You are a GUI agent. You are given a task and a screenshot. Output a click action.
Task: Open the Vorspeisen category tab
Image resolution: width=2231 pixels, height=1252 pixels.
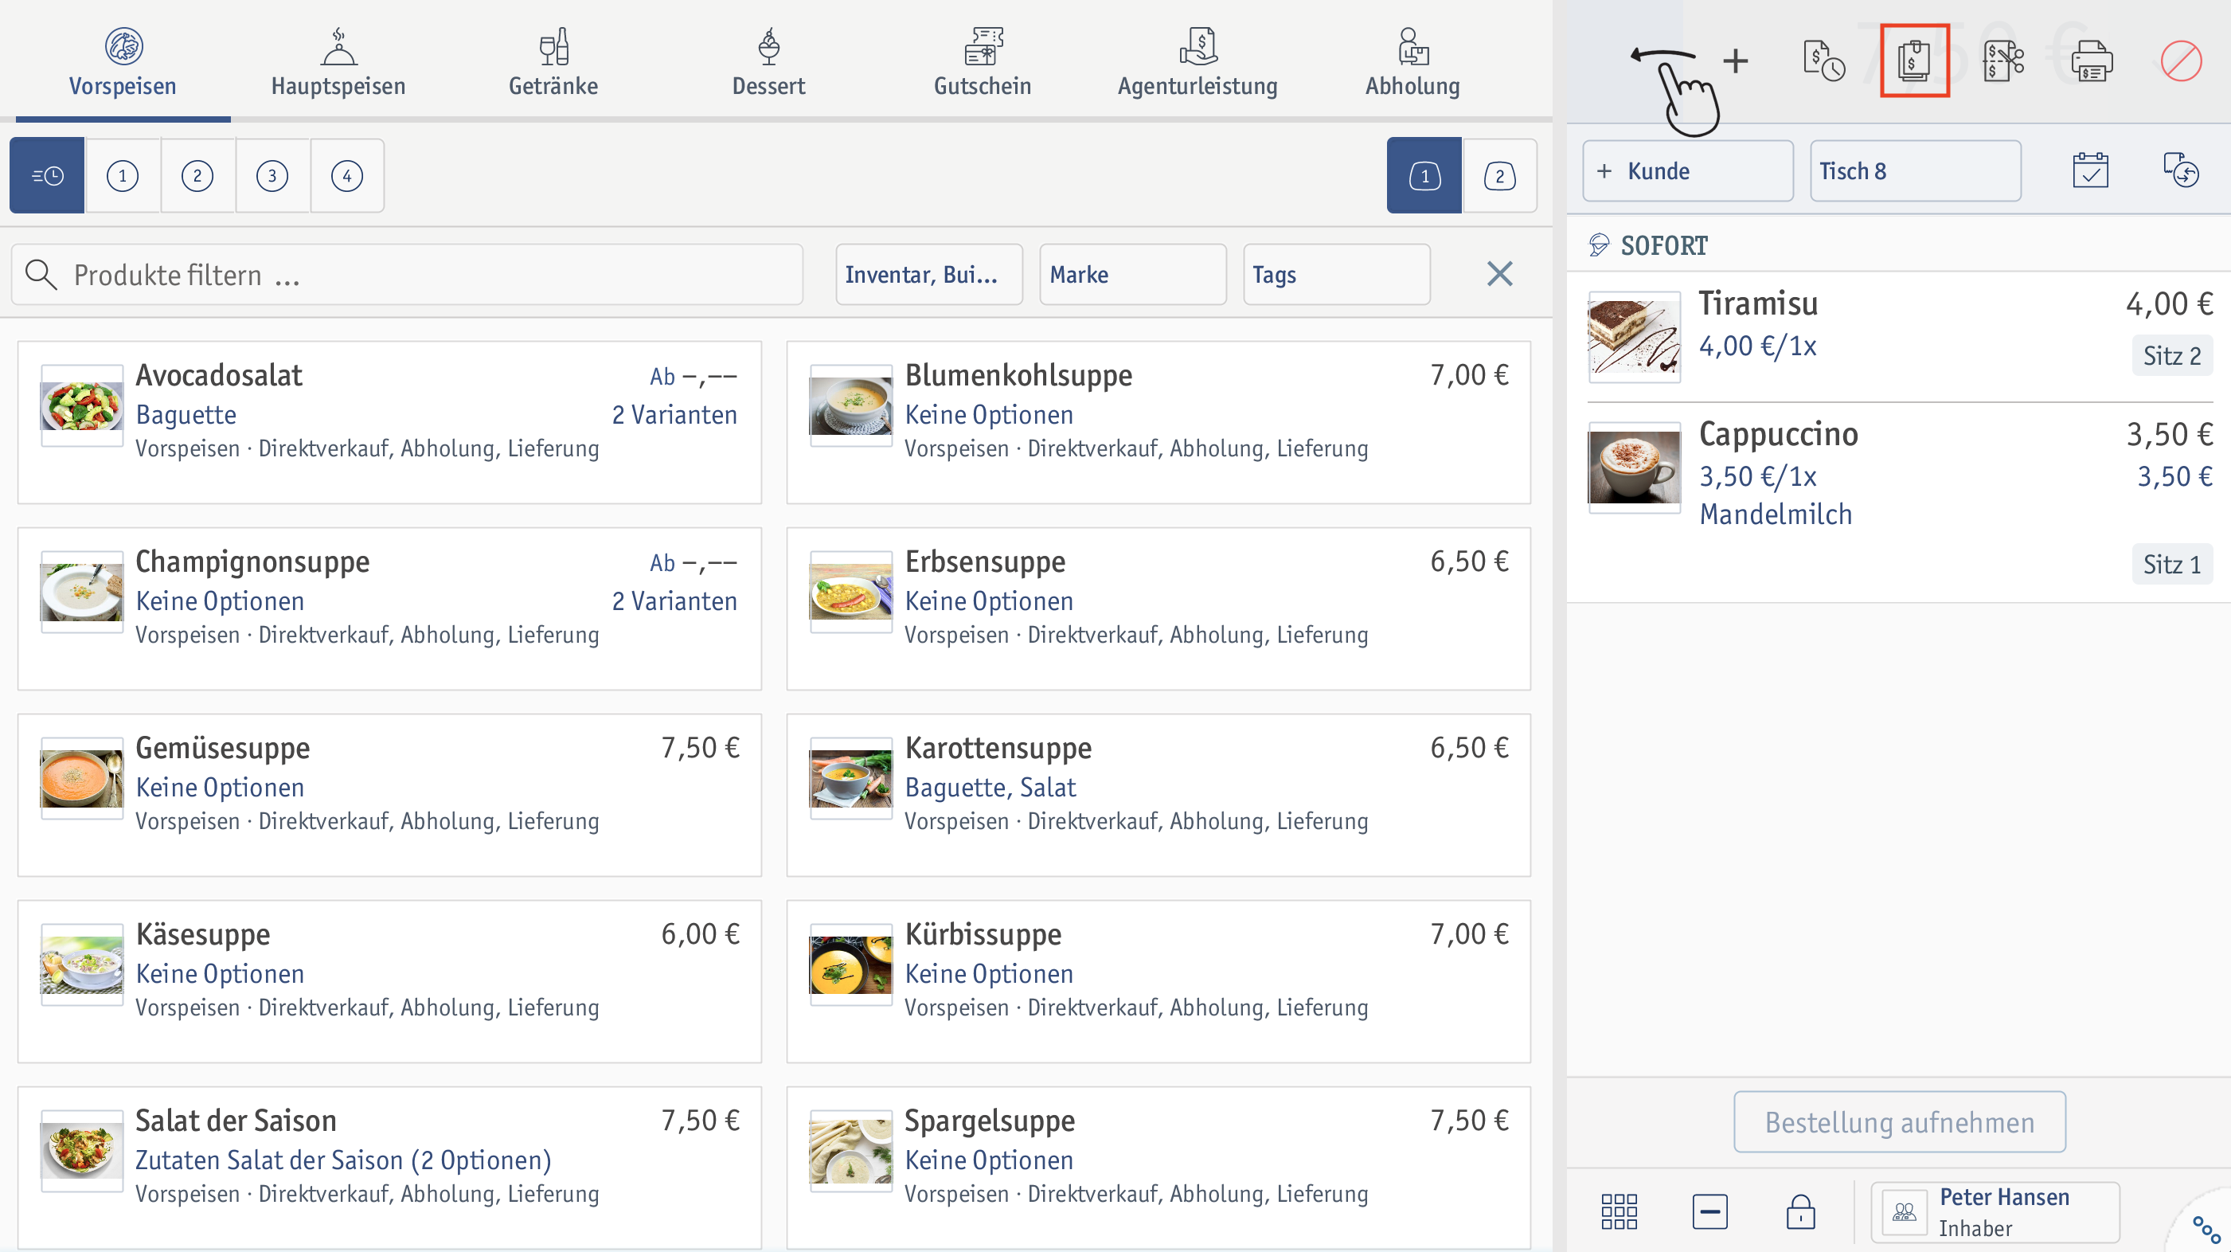point(123,61)
